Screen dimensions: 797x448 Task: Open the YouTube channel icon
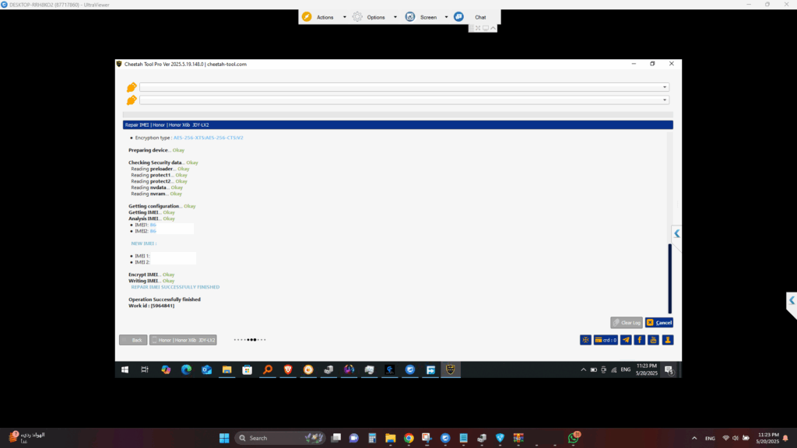(x=653, y=340)
